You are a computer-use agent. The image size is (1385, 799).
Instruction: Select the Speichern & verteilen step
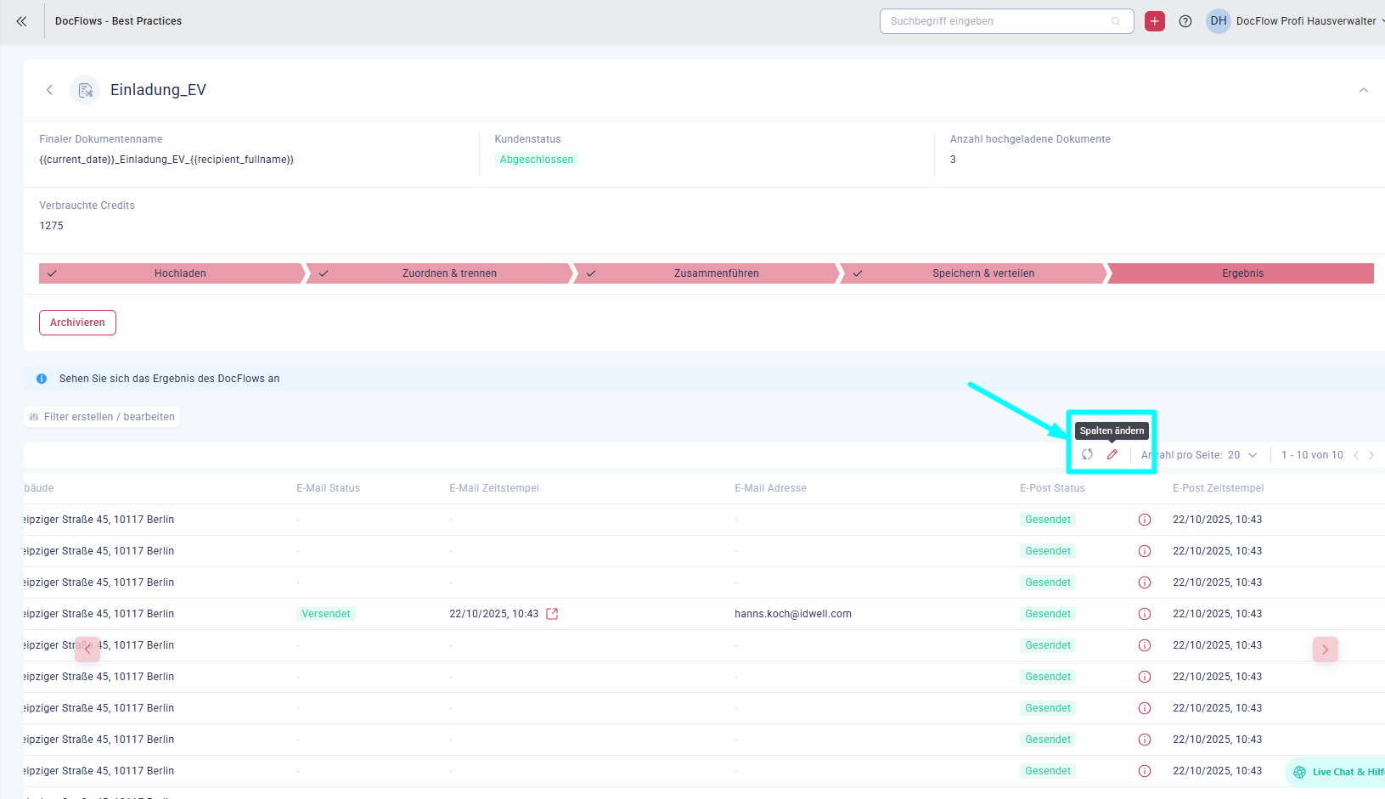coord(982,273)
